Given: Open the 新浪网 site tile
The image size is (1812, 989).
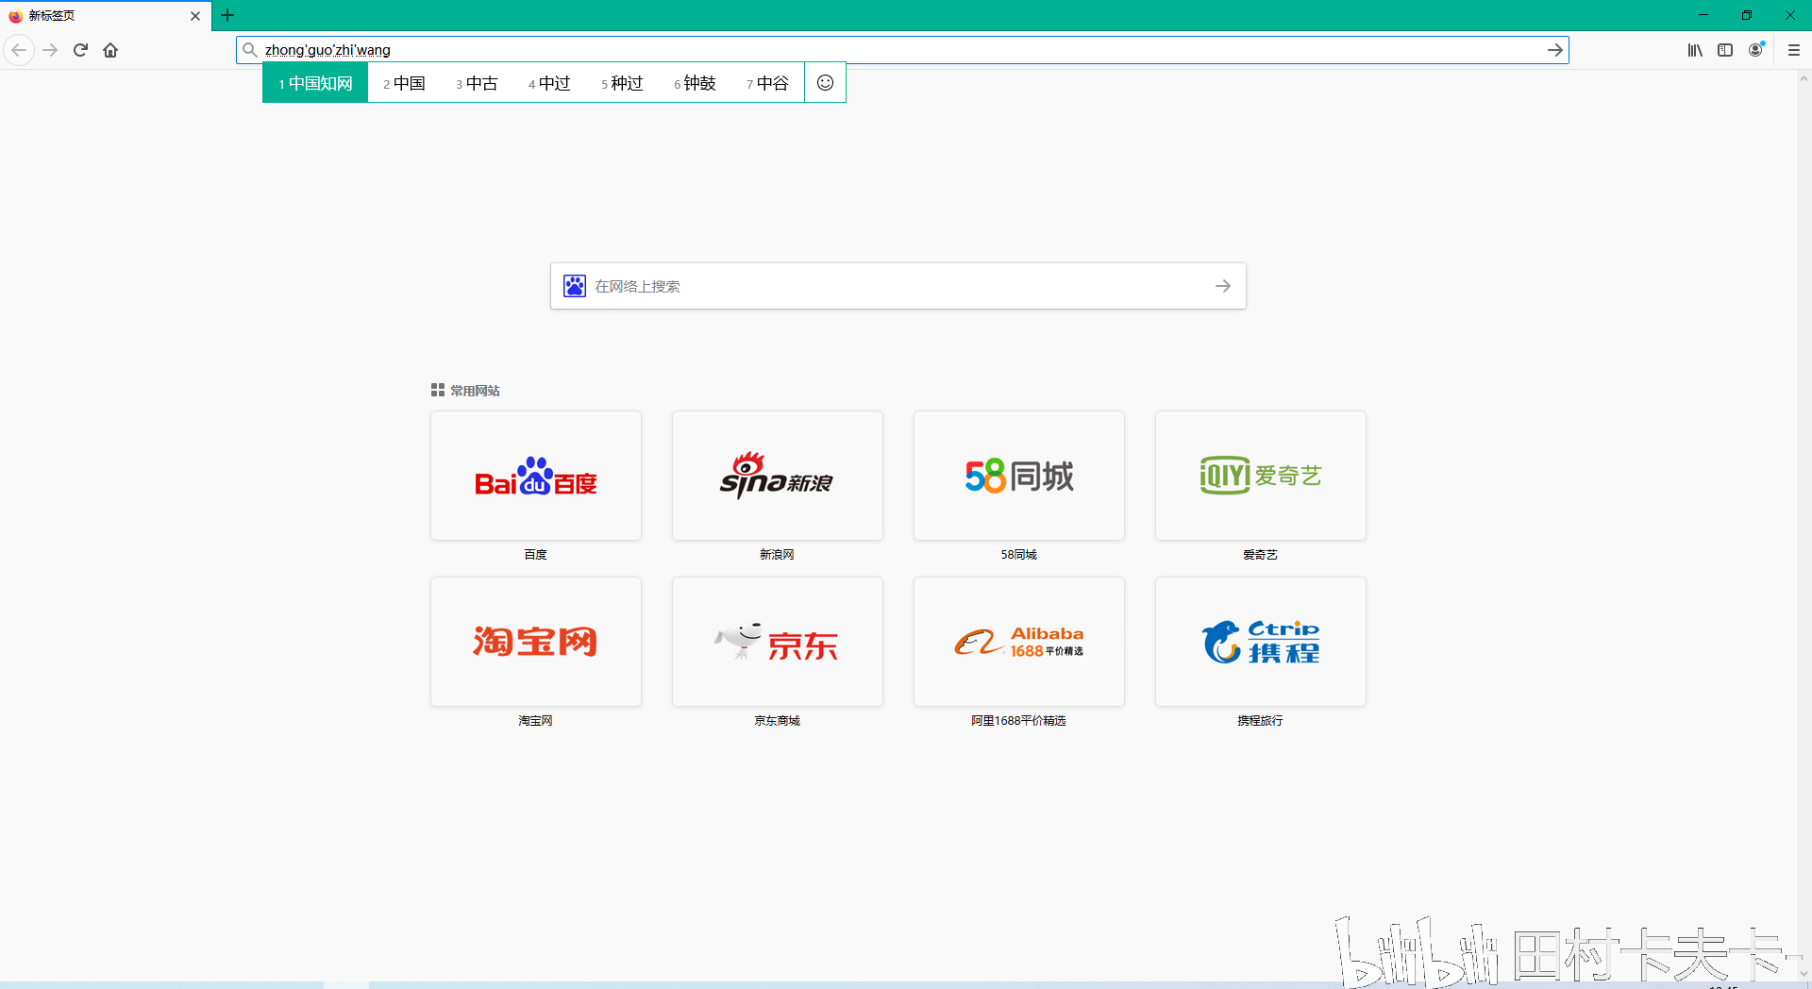Looking at the screenshot, I should click(x=778, y=476).
